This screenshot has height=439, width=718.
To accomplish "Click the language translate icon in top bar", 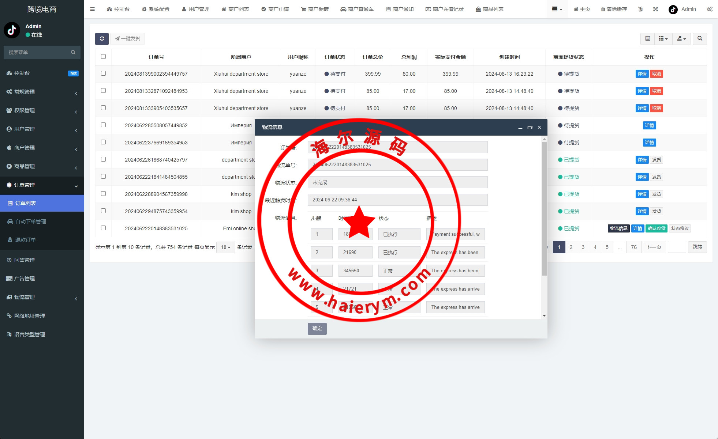I will (x=640, y=9).
